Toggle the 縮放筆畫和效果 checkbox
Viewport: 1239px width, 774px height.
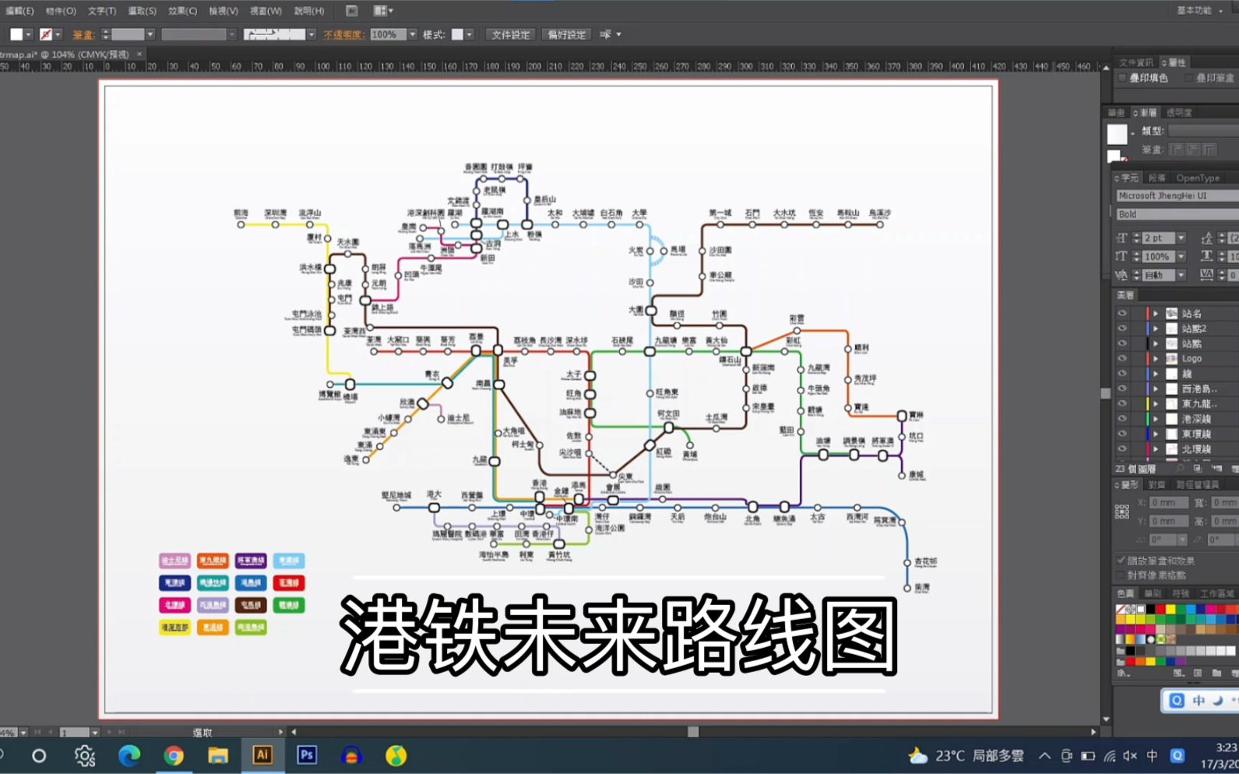(1122, 561)
